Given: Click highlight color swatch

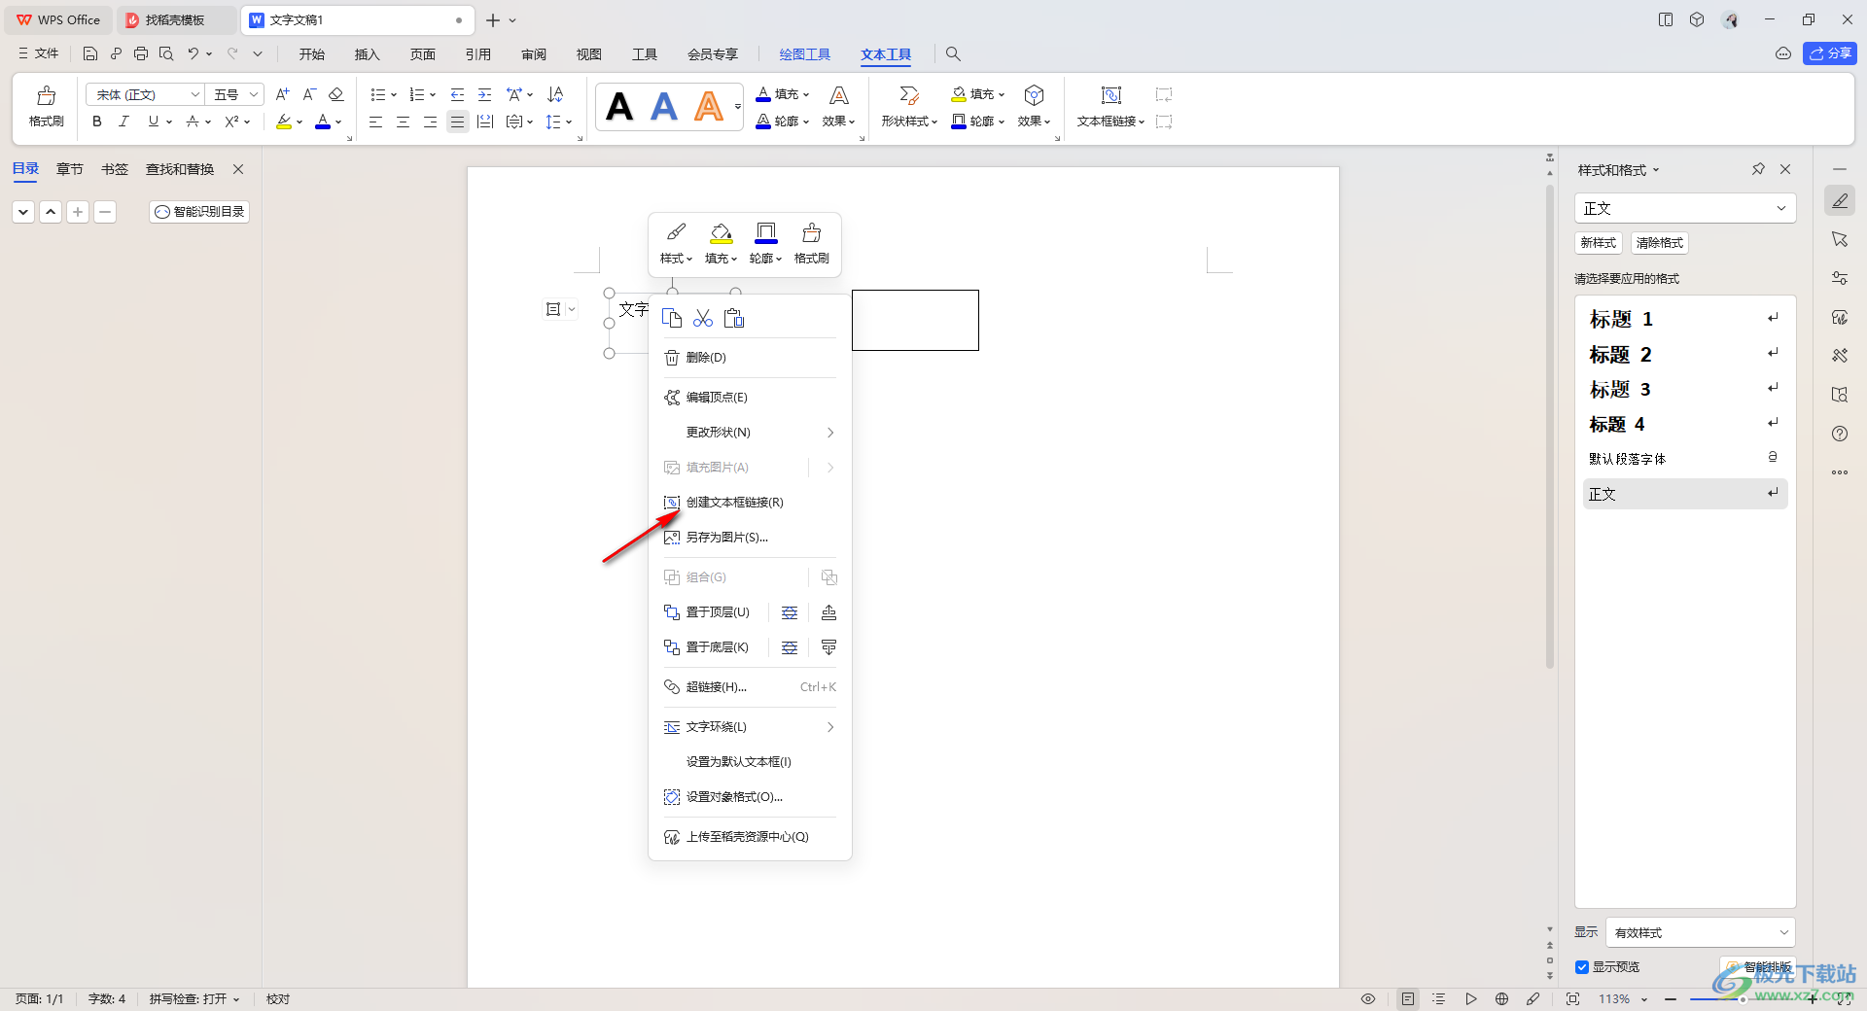Looking at the screenshot, I should (x=283, y=122).
